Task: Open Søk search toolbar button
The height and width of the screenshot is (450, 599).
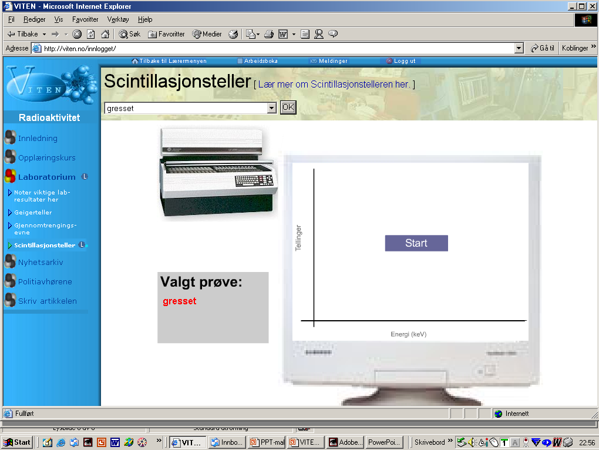Action: pos(130,34)
